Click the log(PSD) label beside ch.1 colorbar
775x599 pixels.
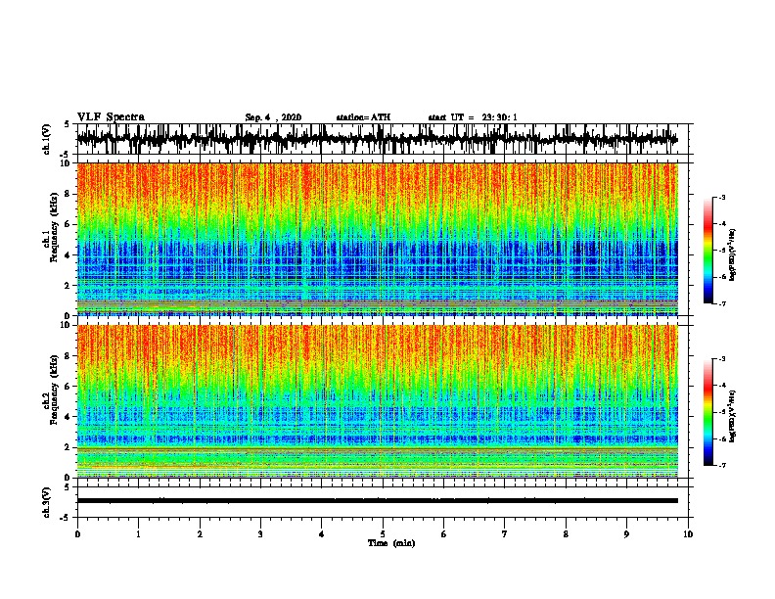pos(733,255)
